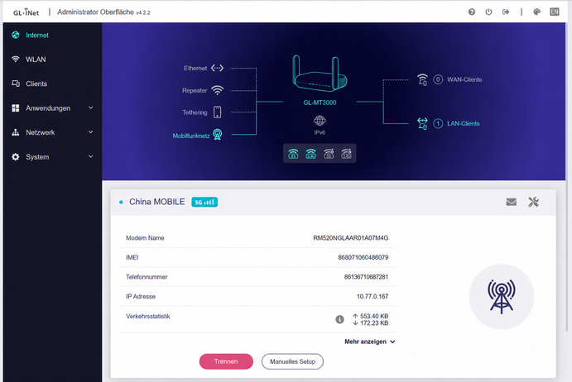The width and height of the screenshot is (572, 382).
Task: Click the WAN-Clients wireless device icon
Action: [x=422, y=79]
